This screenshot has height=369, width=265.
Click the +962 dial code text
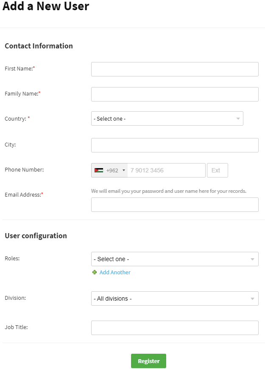(112, 170)
